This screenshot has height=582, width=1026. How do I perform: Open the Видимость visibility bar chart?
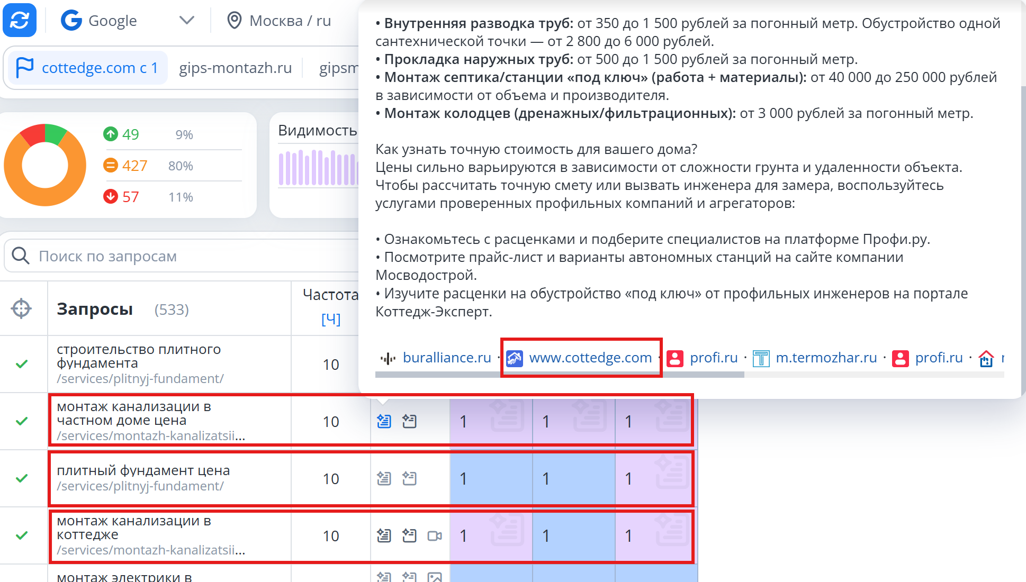coord(318,168)
